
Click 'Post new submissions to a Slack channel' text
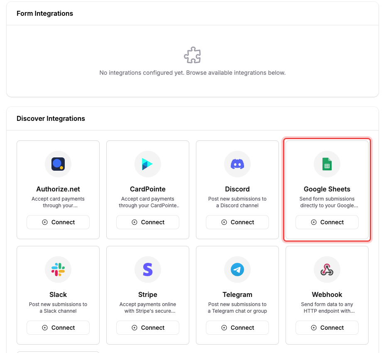(58, 307)
